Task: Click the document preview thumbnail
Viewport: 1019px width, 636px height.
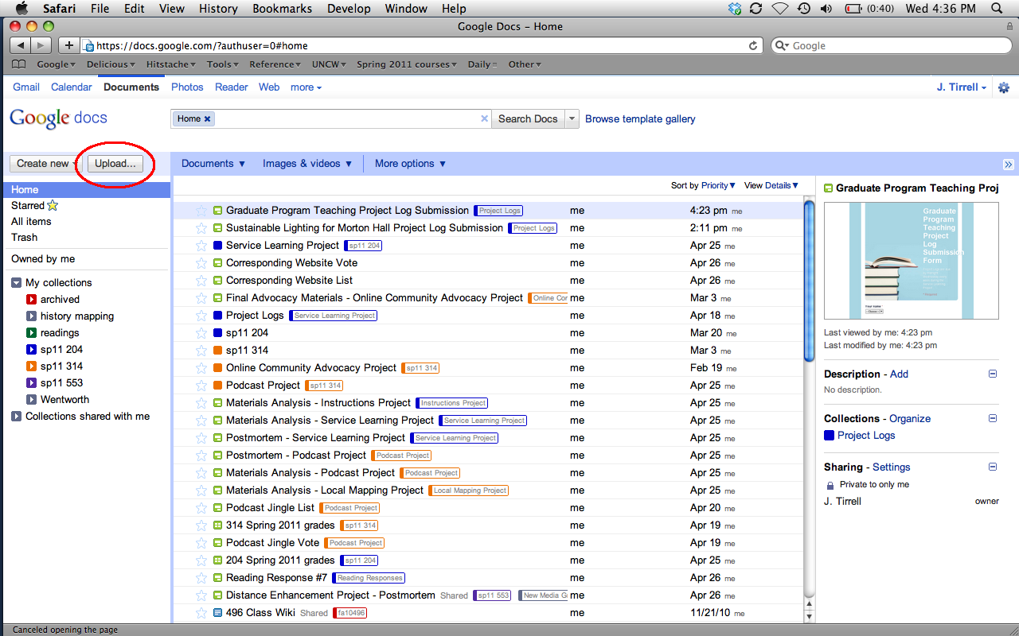Action: (x=911, y=261)
